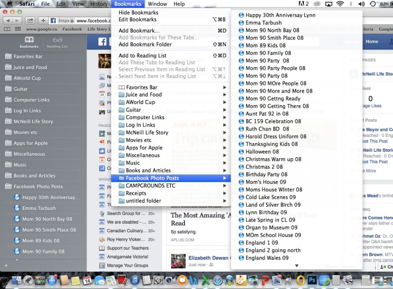Click the Share toolbar icon
The image size is (393, 289).
pyautogui.click(x=30, y=21)
